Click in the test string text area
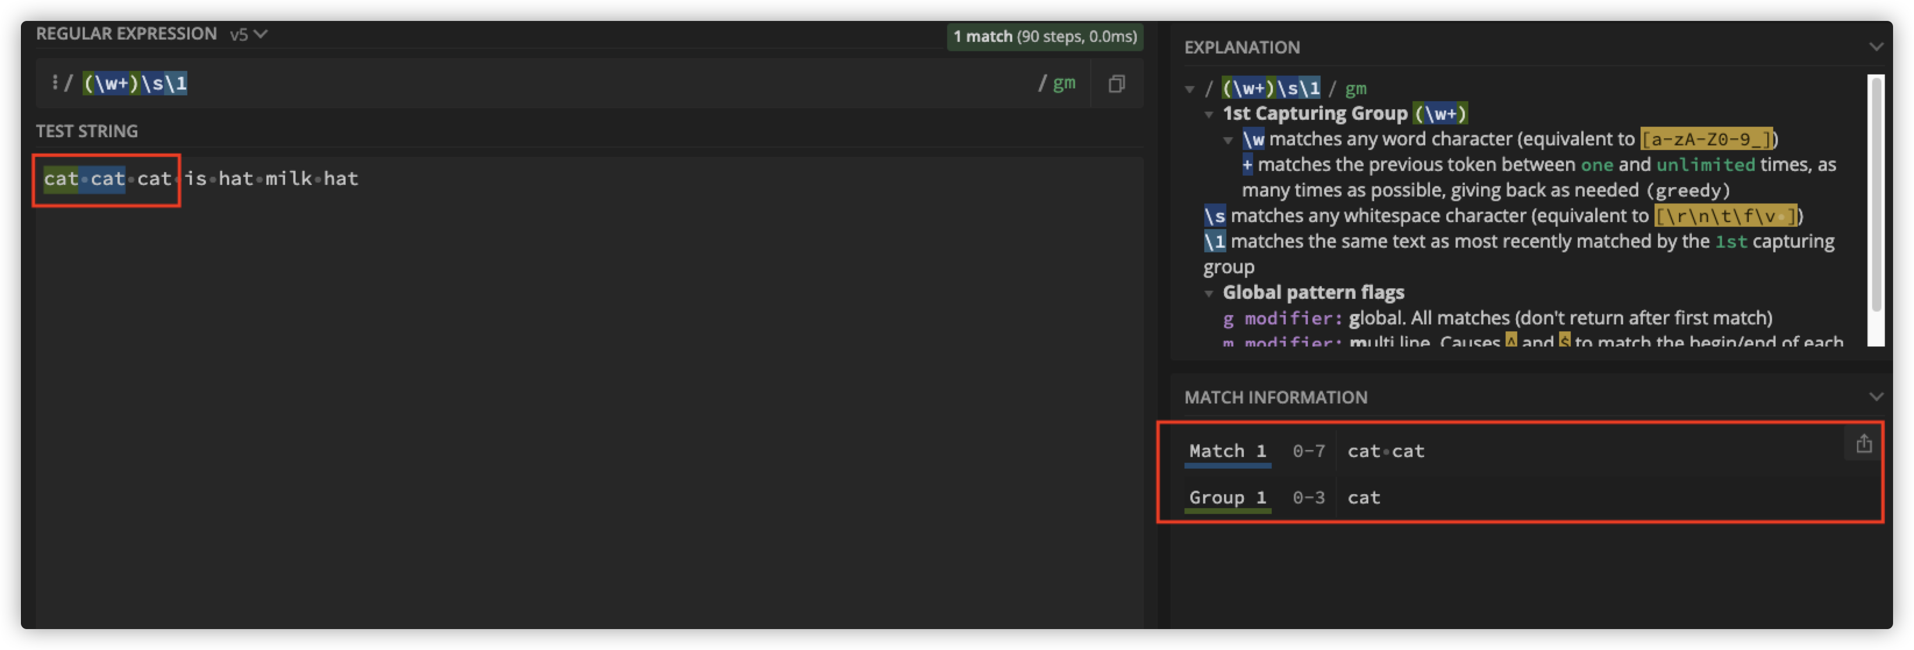 [x=587, y=372]
